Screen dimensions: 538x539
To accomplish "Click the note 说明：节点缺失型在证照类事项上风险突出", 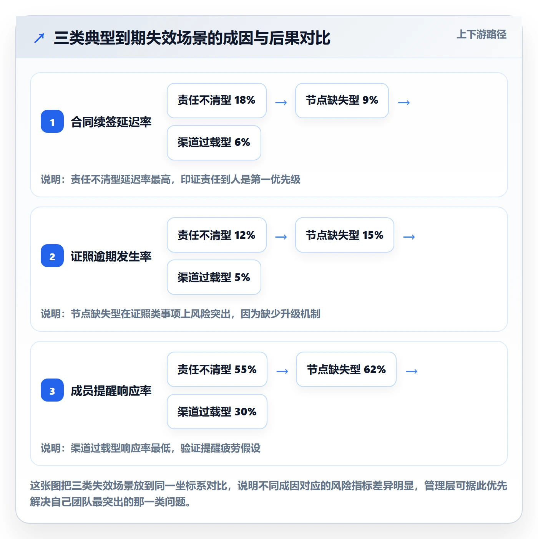I will tap(181, 314).
